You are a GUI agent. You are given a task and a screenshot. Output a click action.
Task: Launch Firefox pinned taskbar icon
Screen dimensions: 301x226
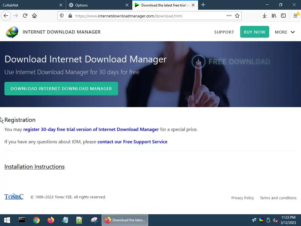coord(51,220)
